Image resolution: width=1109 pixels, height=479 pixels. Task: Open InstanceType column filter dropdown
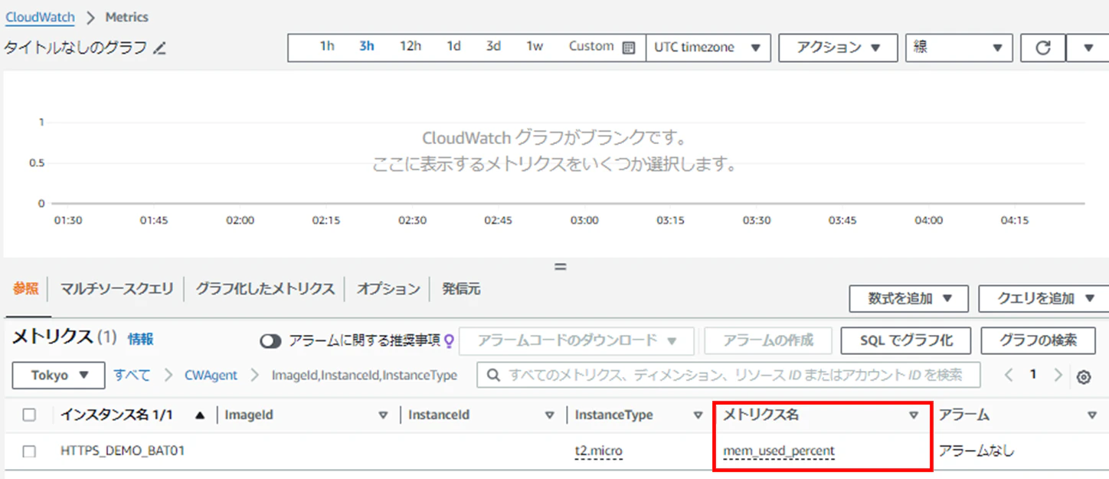[x=698, y=415]
